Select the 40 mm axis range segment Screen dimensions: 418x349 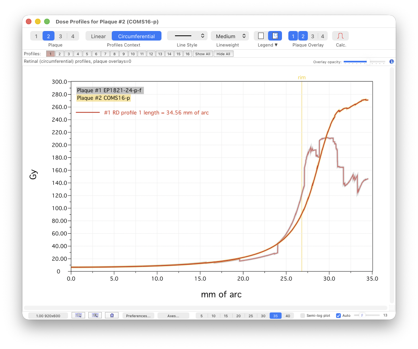pyautogui.click(x=288, y=316)
